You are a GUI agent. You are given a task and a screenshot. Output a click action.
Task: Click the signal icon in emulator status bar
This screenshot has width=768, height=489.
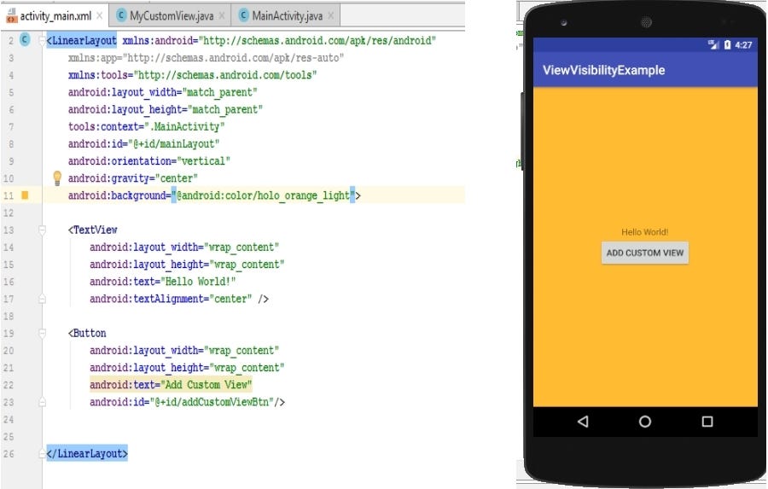click(713, 45)
